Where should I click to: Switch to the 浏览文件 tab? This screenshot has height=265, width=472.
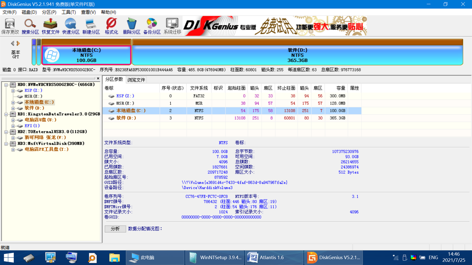[136, 80]
